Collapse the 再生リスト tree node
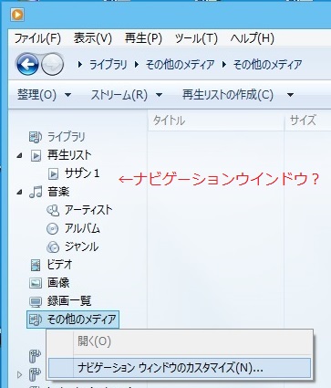 [19, 155]
